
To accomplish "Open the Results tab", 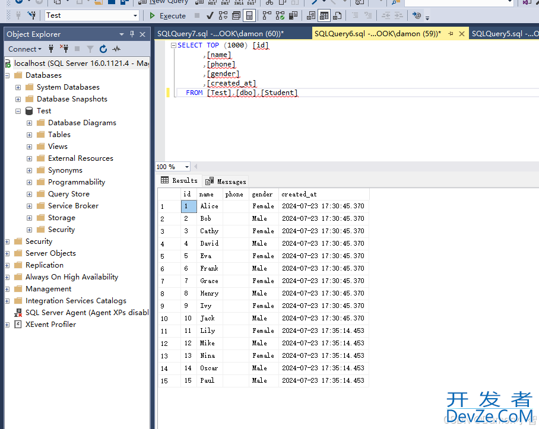I will 179,180.
